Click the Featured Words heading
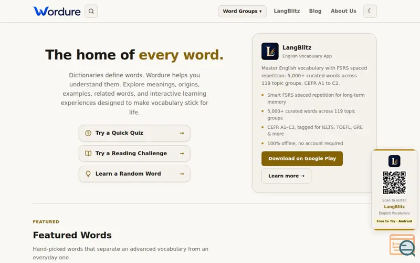The width and height of the screenshot is (420, 263). pos(72,235)
